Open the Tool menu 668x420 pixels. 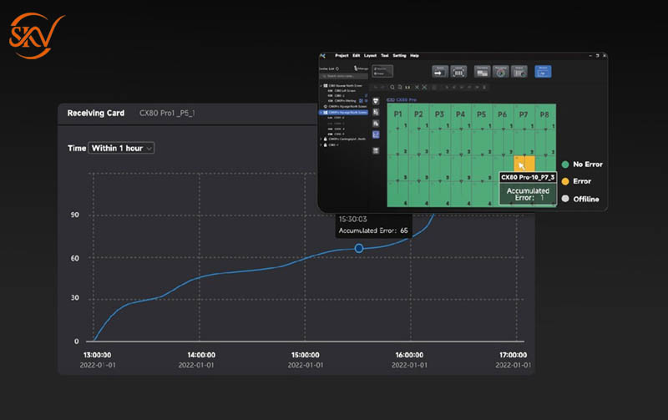(x=385, y=55)
